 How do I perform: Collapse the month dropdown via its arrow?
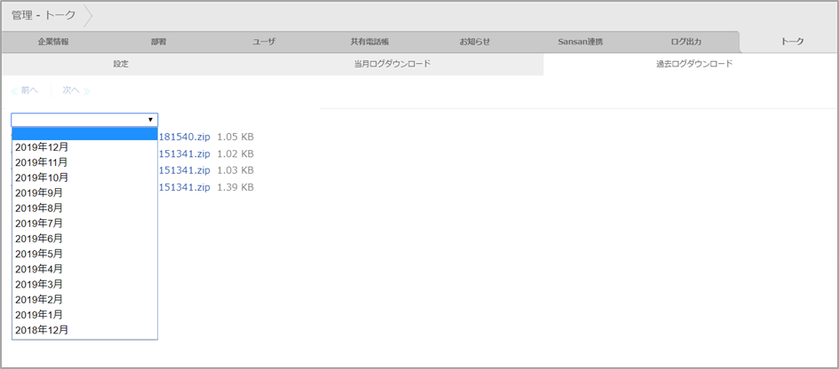point(150,120)
